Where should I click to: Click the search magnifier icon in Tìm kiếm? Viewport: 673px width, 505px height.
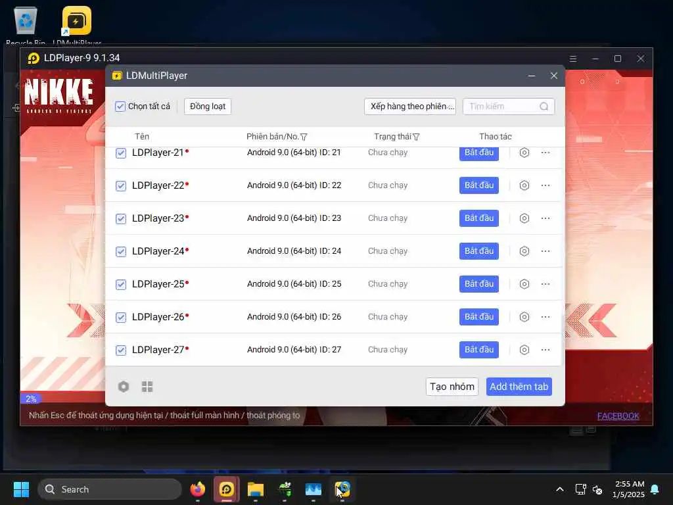(544, 107)
